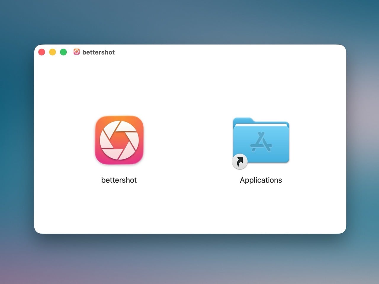Image resolution: width=379 pixels, height=284 pixels.
Task: Click blank area below the bettershot label
Action: click(x=119, y=208)
